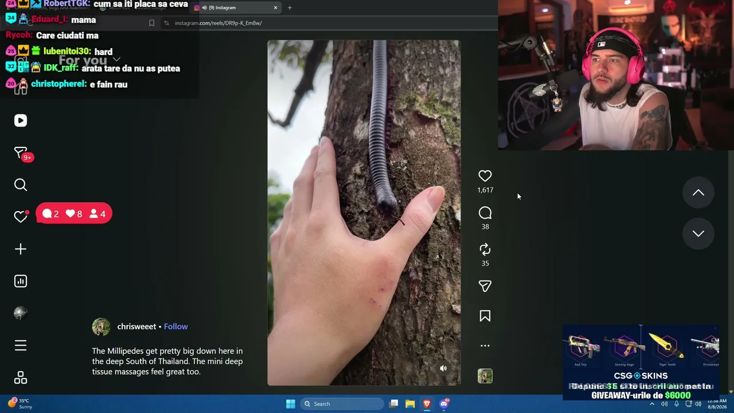Open Discord from the taskbar

pos(444,404)
